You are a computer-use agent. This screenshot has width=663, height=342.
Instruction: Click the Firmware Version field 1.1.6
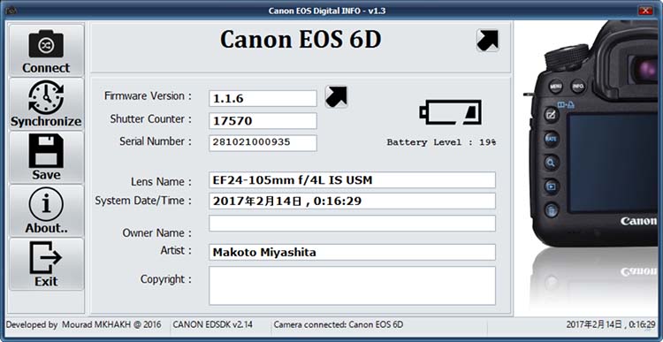[x=263, y=98]
